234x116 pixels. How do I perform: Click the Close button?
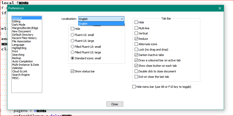tap(115, 104)
